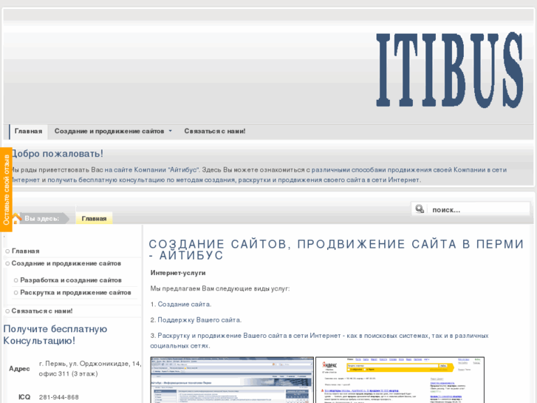The image size is (537, 403).
Task: Click the search magnifier icon
Action: click(420, 209)
